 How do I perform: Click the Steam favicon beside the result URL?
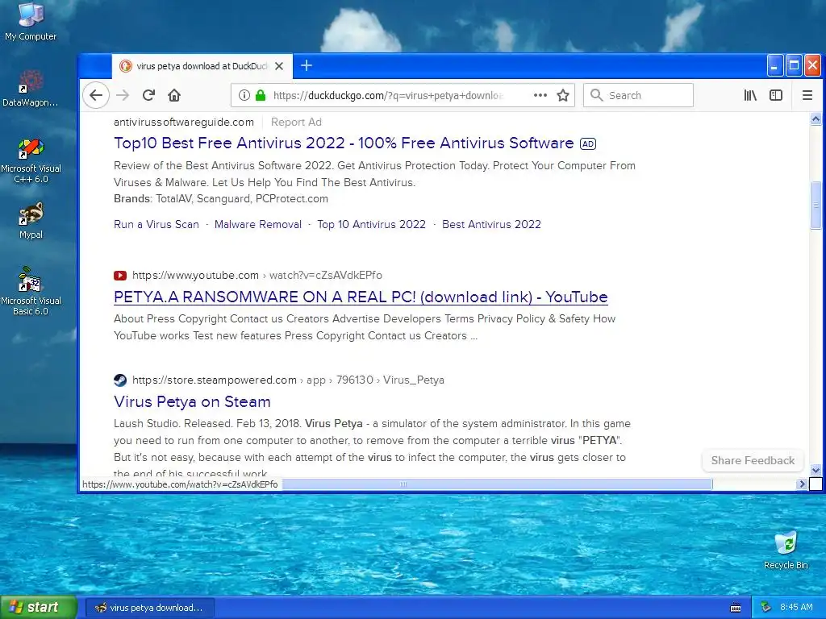[x=120, y=380]
